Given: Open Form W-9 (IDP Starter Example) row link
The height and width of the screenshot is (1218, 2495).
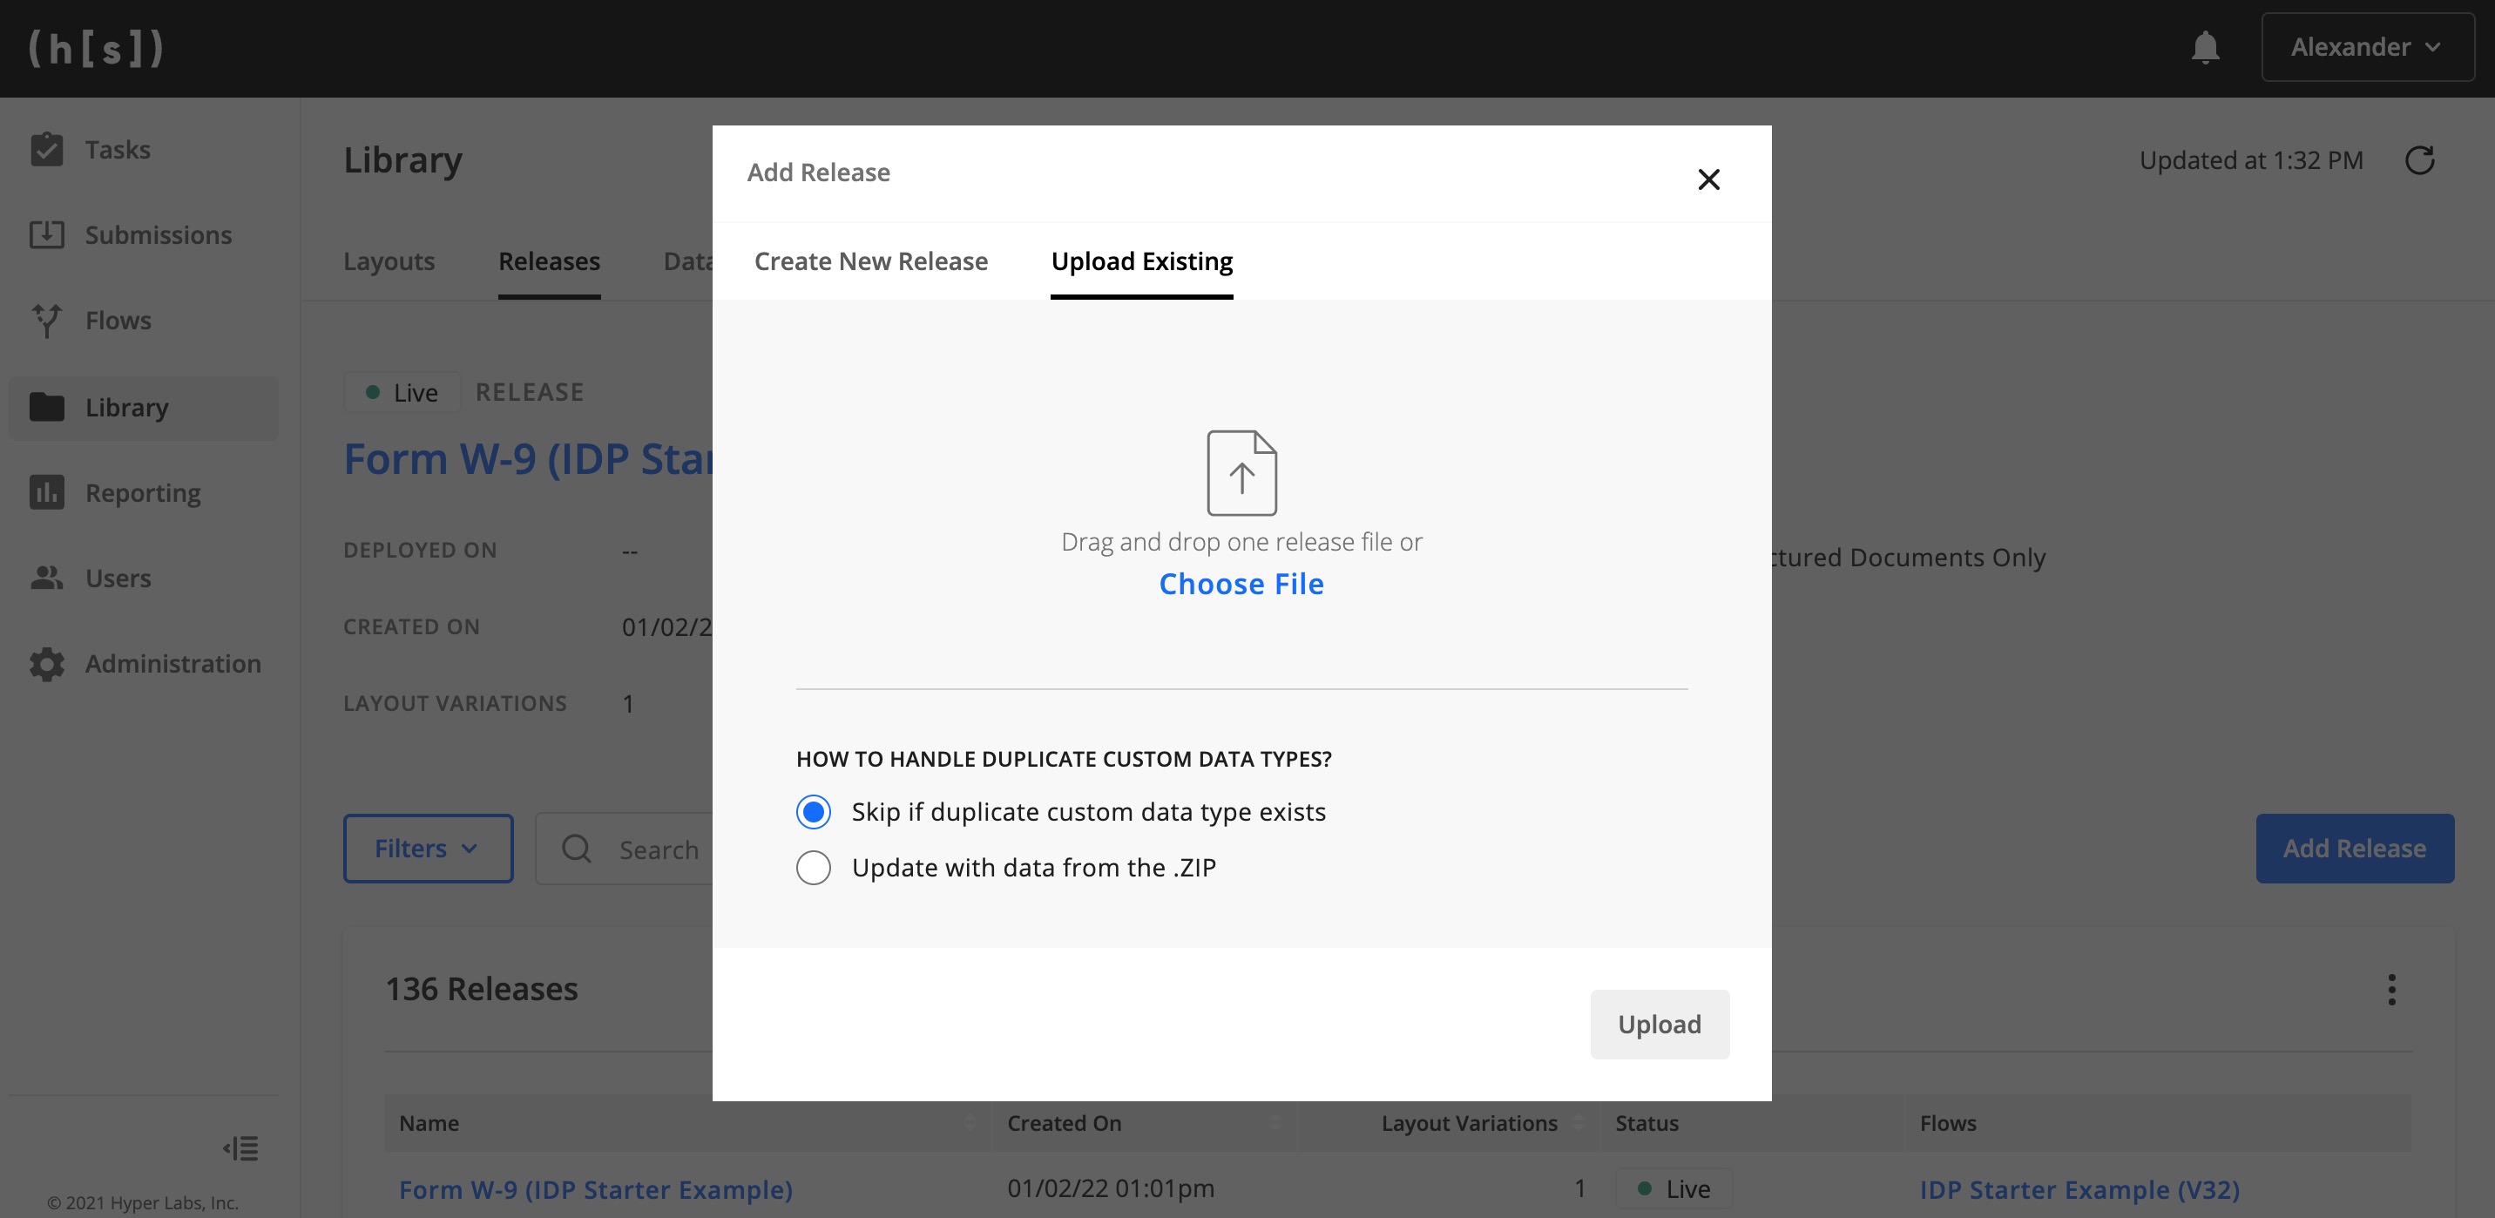Looking at the screenshot, I should pos(596,1189).
